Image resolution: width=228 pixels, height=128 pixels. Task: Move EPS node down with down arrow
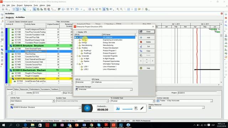point(147,63)
